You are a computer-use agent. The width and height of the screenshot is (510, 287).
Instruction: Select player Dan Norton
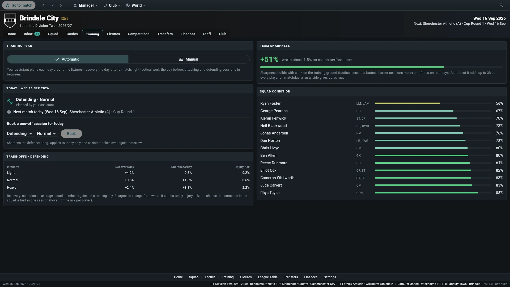[270, 141]
